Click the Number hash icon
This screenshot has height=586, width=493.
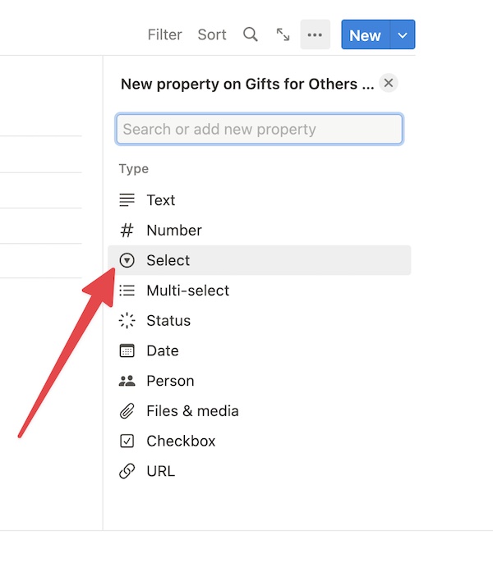[x=127, y=230]
